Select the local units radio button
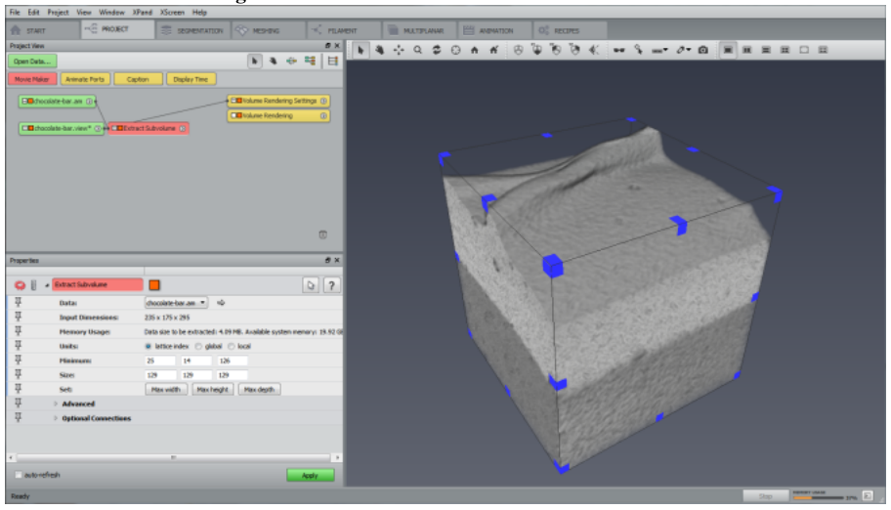891x510 pixels. click(232, 346)
